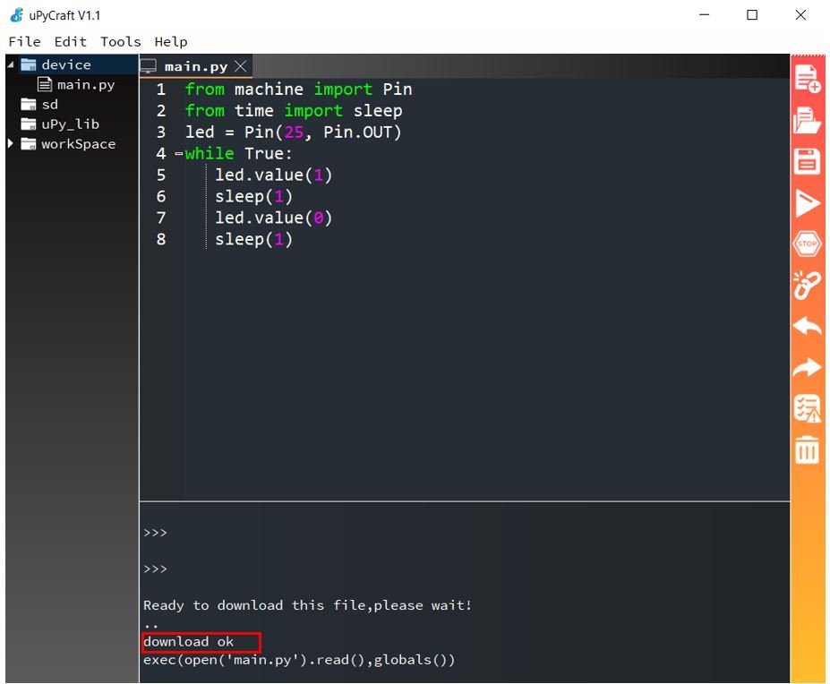Click the New file icon in toolbar
Image resolution: width=830 pixels, height=684 pixels.
tap(807, 79)
